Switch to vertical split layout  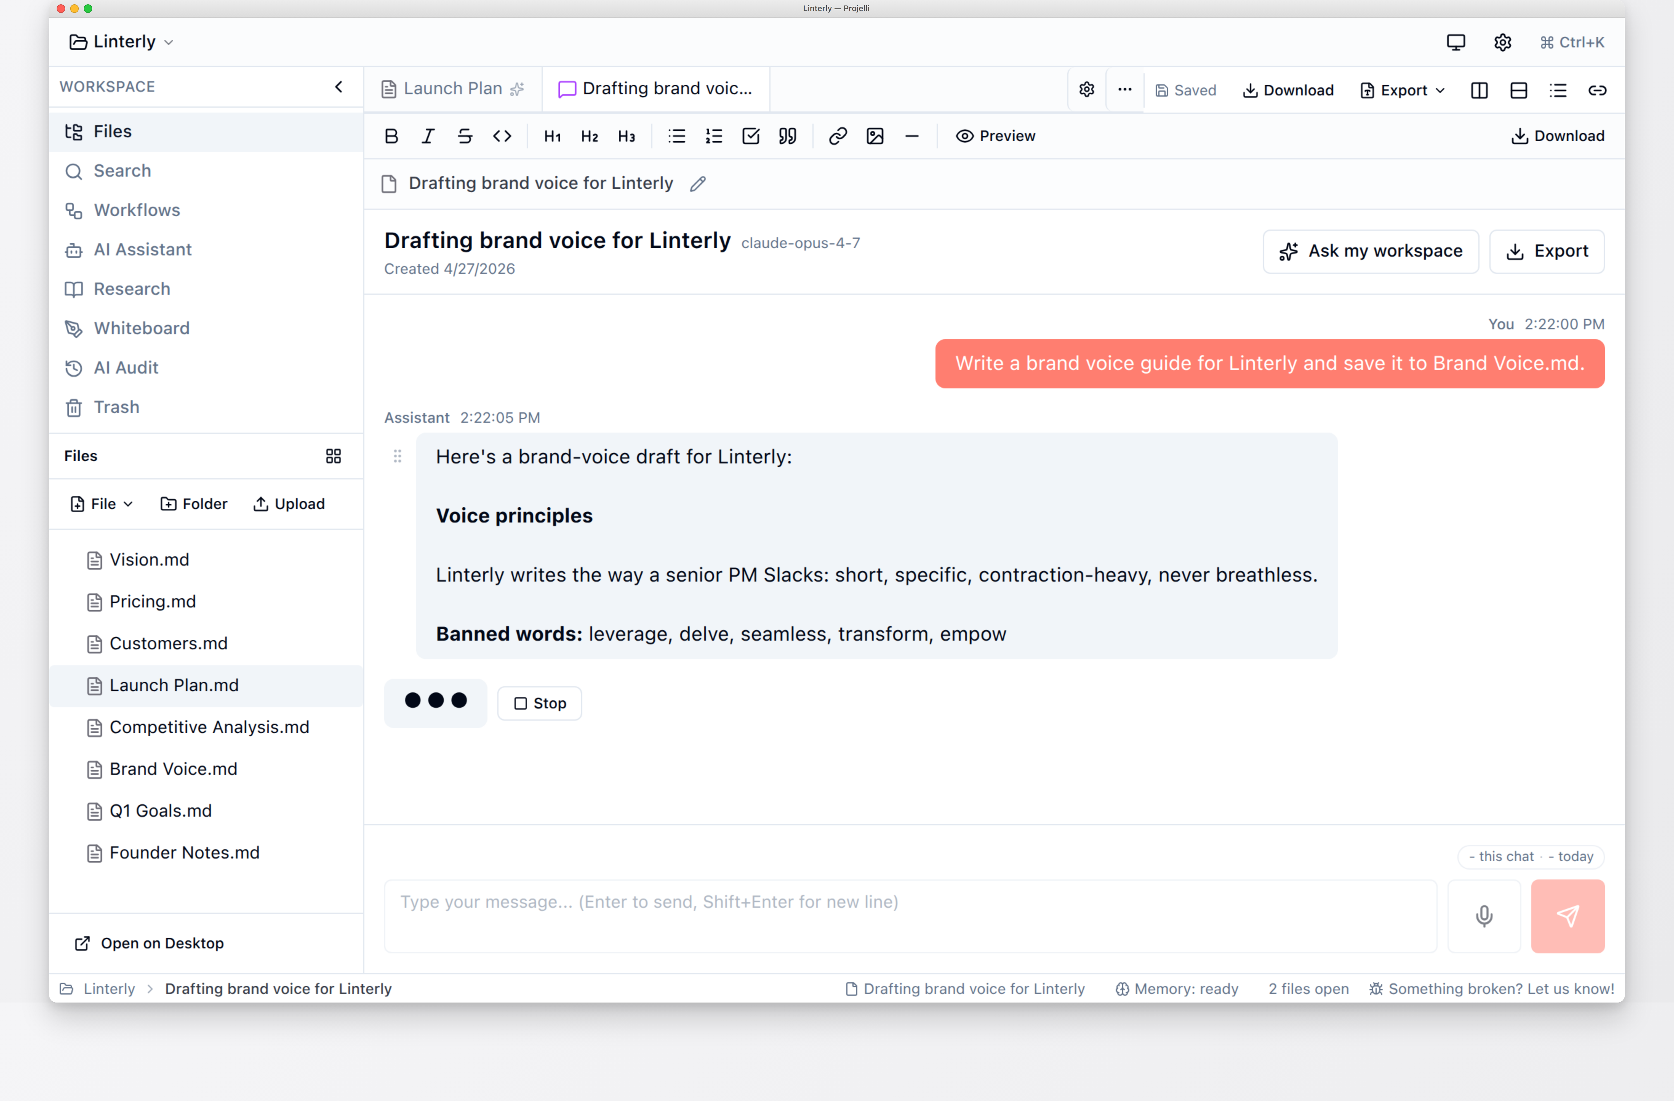click(1479, 90)
